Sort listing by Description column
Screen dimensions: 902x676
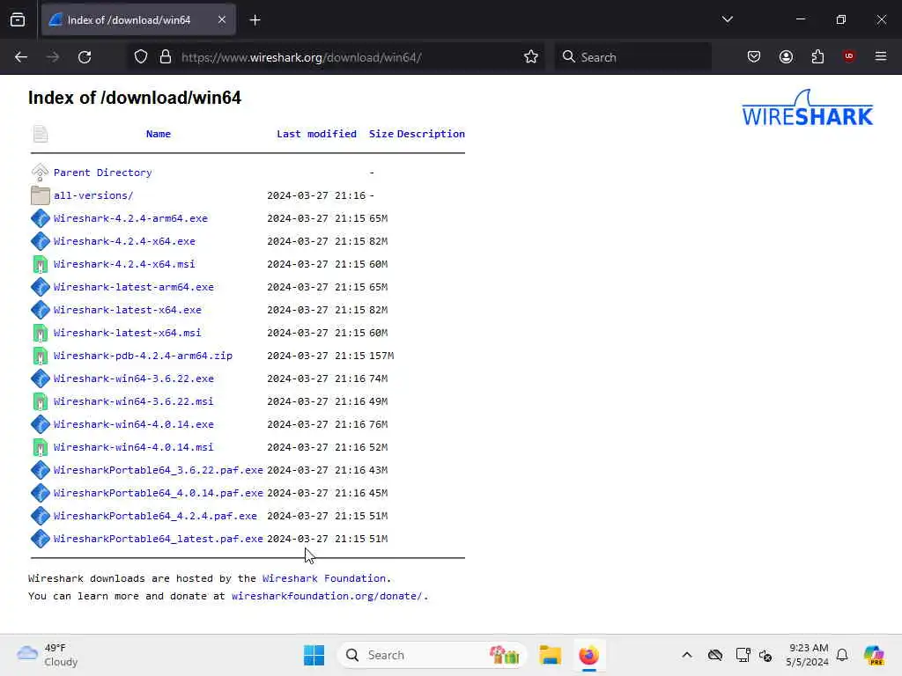[x=431, y=134]
